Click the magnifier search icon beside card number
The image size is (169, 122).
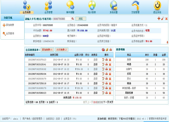pos(73,19)
